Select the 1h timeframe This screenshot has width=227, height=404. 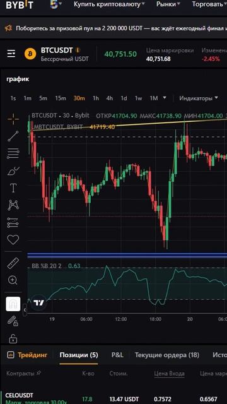click(96, 98)
